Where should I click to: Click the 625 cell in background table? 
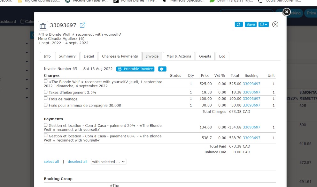303,106
